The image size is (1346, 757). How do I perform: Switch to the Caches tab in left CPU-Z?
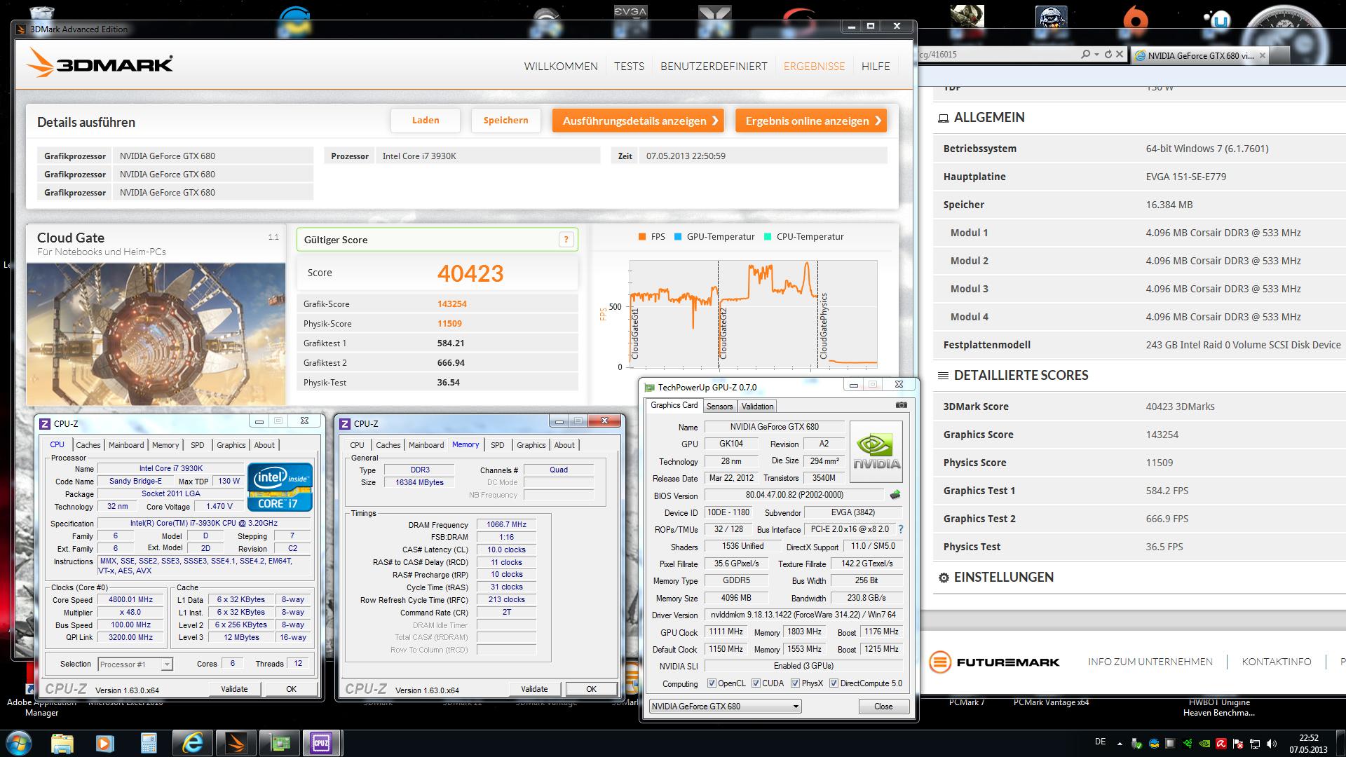[88, 445]
